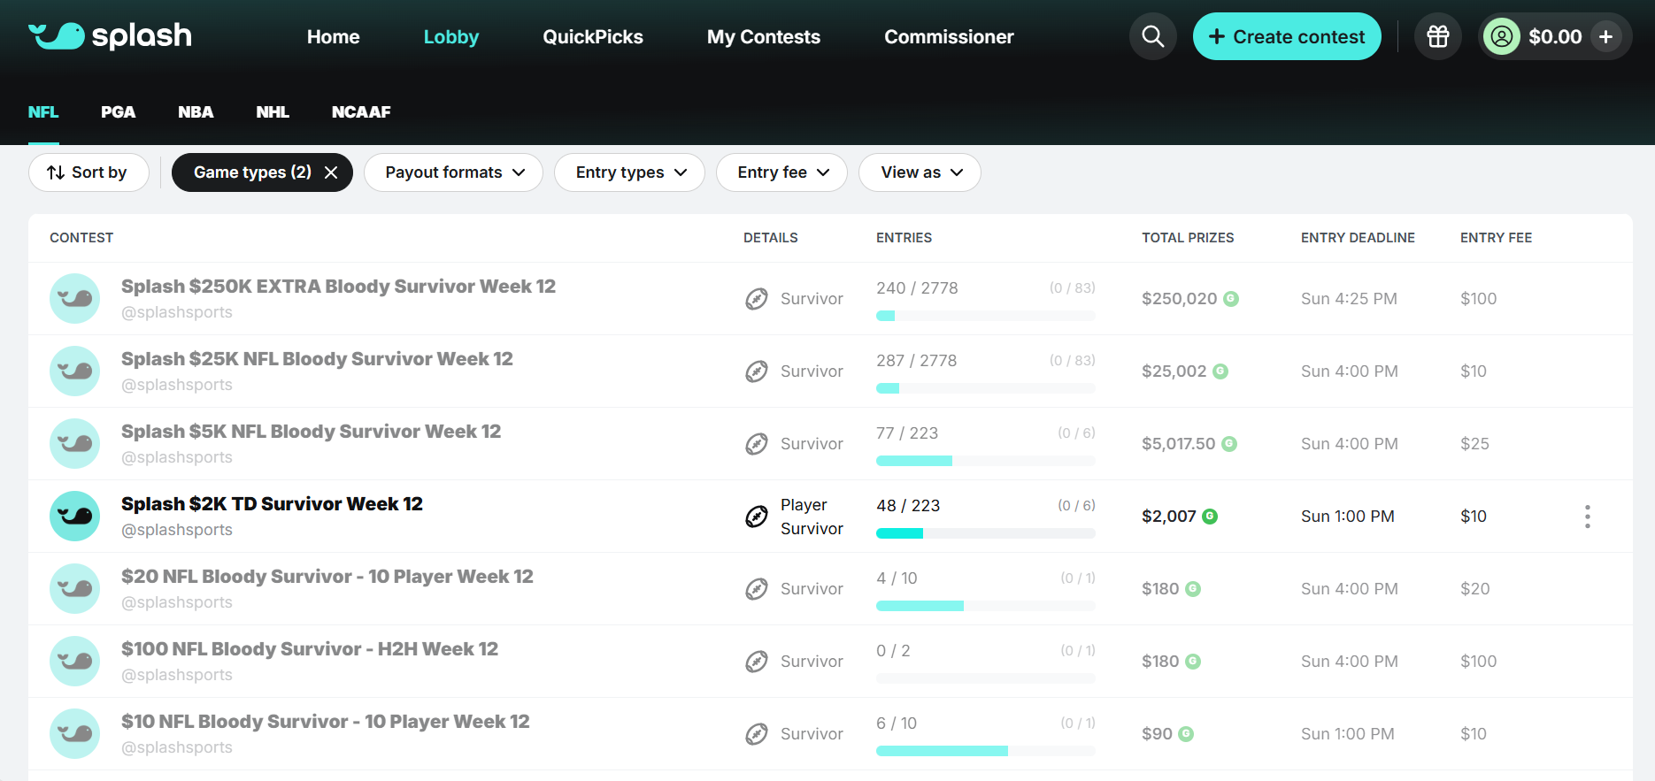Select the NCAAF sport tab
1655x781 pixels.
click(x=361, y=112)
